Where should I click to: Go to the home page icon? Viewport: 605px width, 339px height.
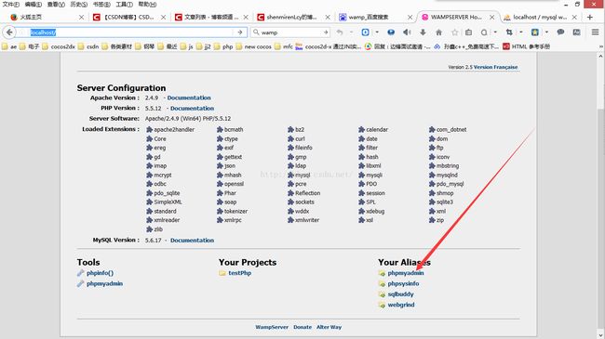[x=438, y=33]
